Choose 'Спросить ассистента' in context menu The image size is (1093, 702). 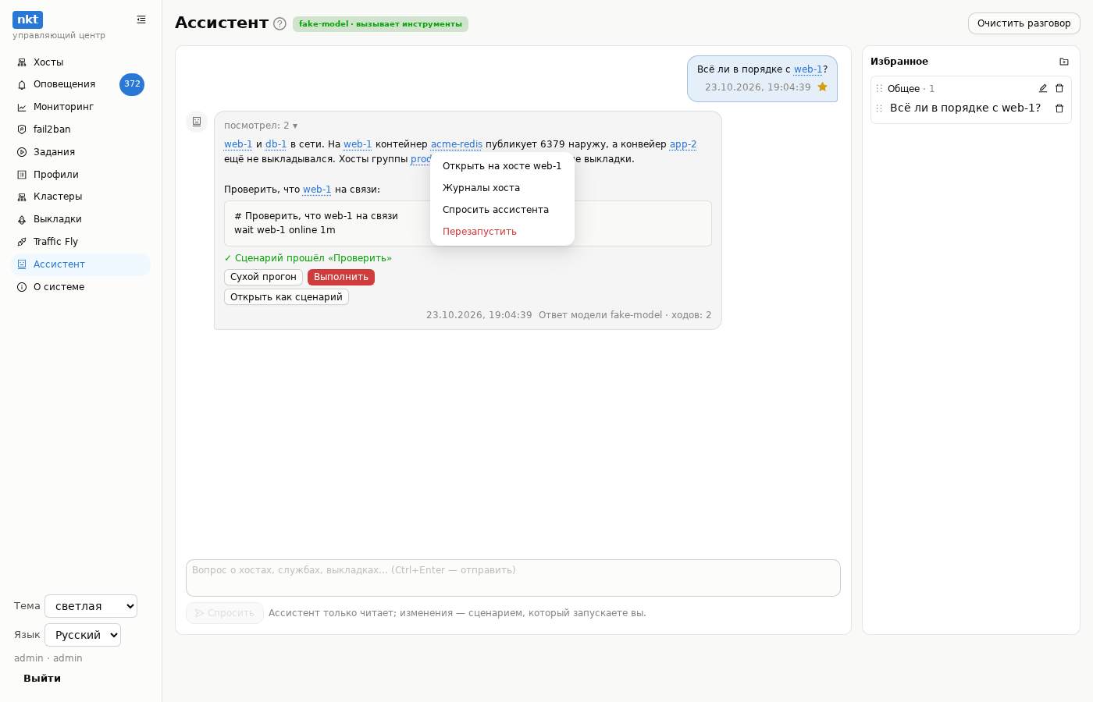502,210
